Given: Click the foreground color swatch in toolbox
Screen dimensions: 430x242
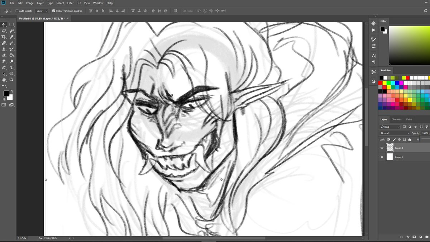Looking at the screenshot, I should (6, 93).
